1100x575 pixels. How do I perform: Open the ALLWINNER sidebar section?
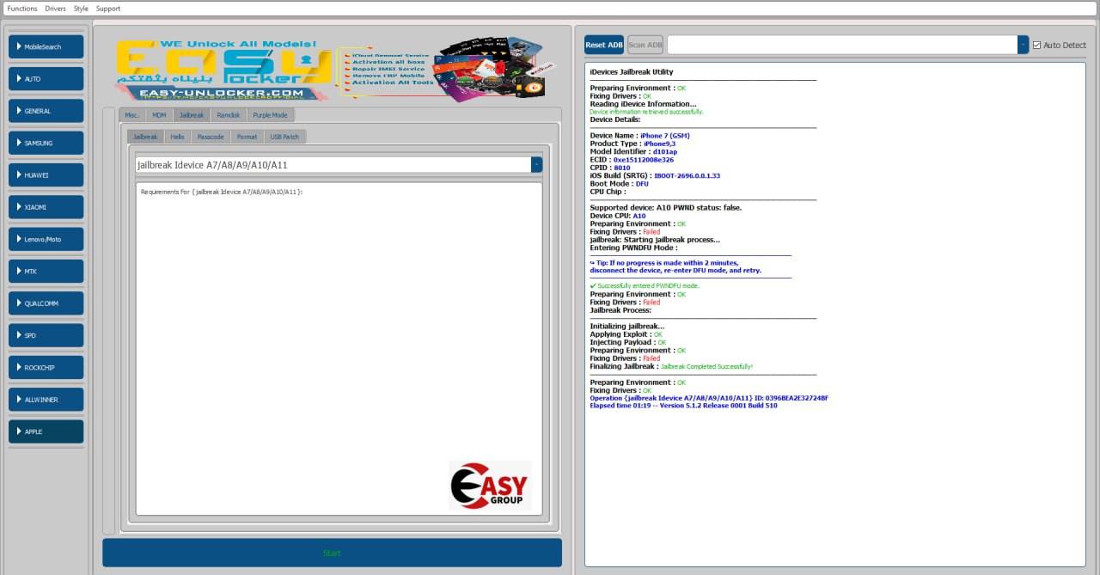[46, 400]
